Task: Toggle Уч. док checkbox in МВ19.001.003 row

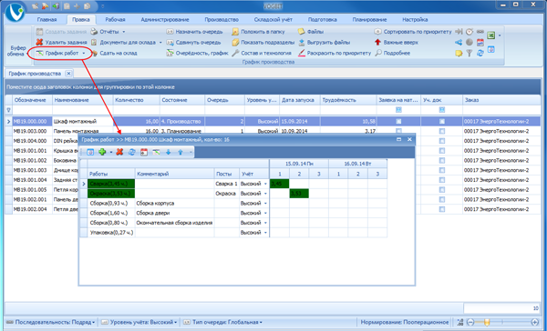Action: [442, 170]
